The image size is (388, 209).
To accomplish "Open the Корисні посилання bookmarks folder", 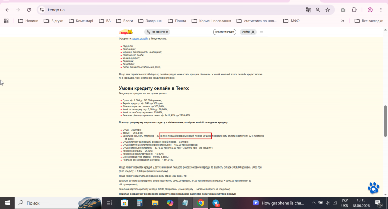I will pyautogui.click(x=212, y=21).
